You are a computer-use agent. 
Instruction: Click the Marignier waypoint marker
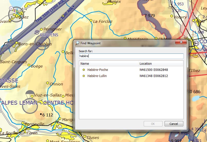click(60, 119)
